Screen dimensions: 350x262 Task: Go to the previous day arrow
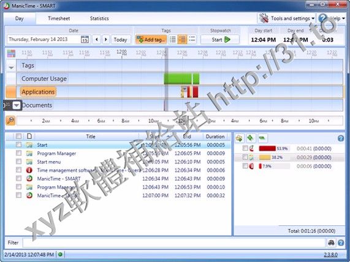96,39
